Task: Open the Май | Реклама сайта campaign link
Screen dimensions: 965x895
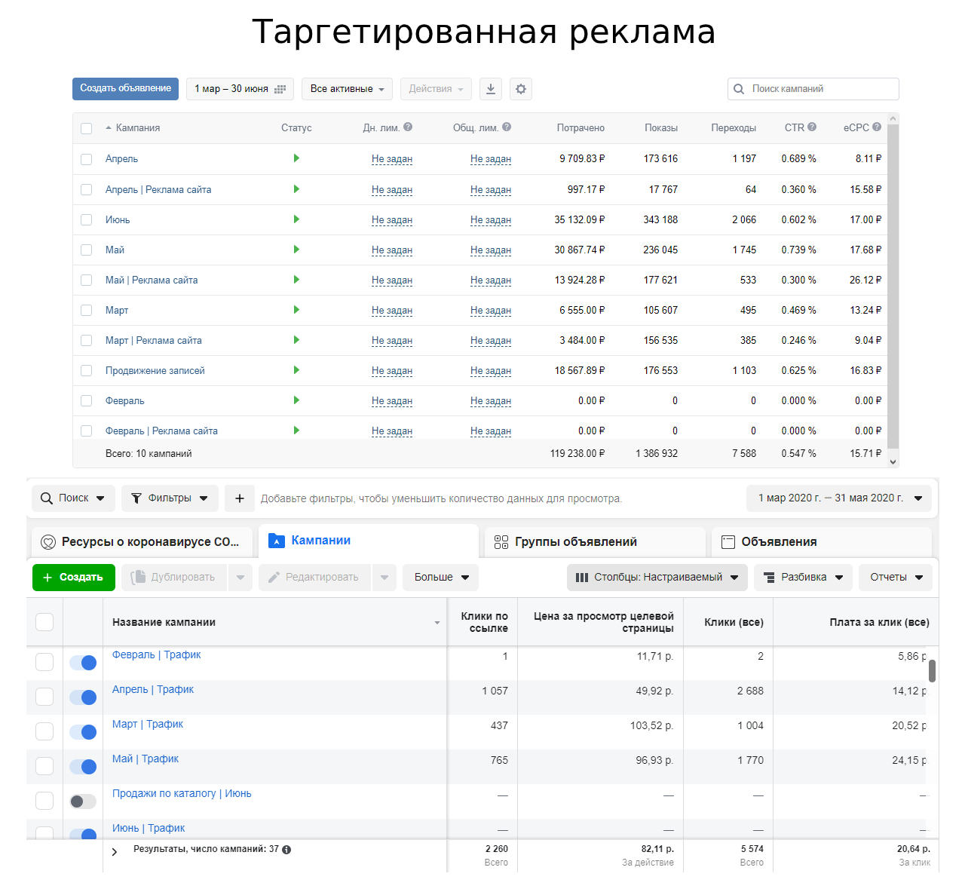Action: point(152,280)
